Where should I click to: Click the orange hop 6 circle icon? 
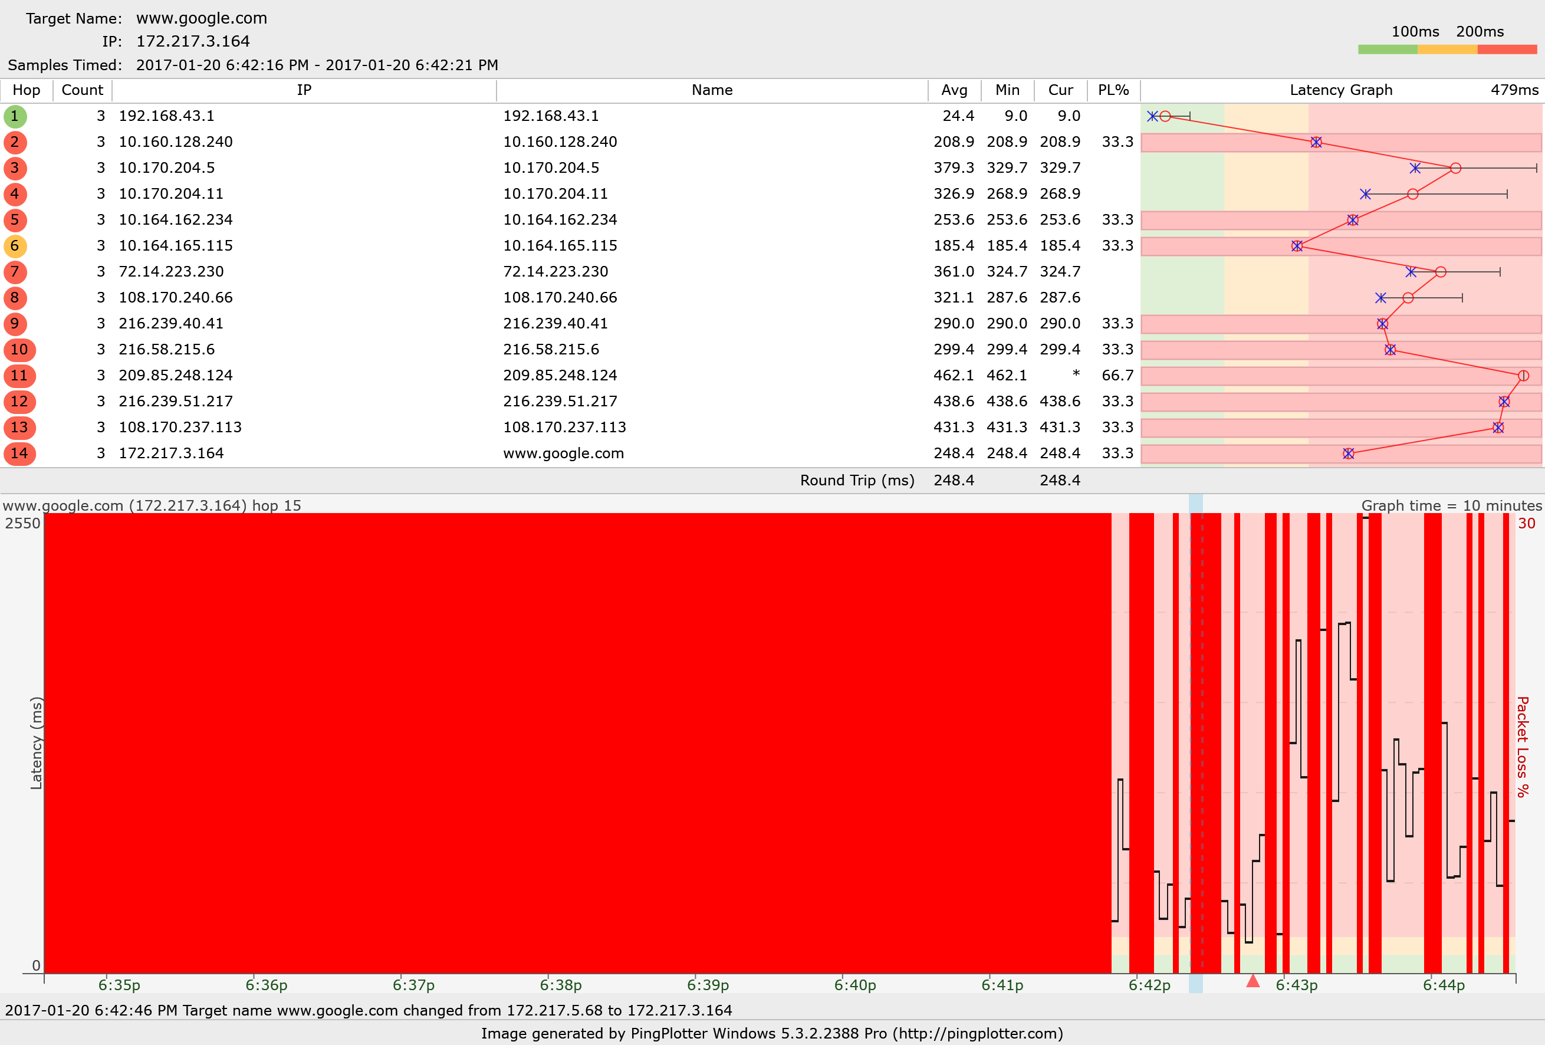(x=15, y=246)
